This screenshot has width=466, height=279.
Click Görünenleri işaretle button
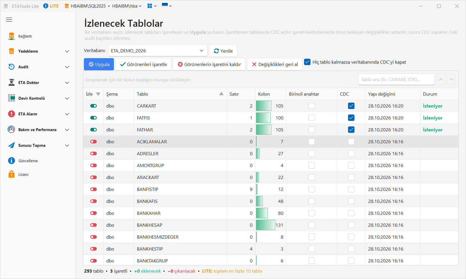tap(143, 64)
